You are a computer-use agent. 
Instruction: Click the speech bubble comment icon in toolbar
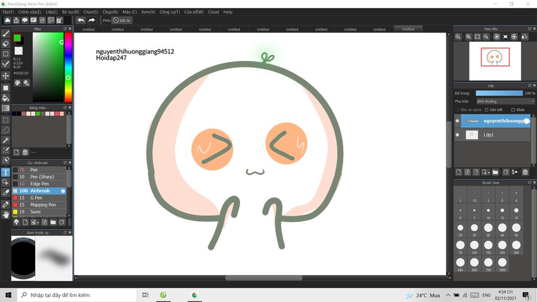pyautogui.click(x=25, y=20)
